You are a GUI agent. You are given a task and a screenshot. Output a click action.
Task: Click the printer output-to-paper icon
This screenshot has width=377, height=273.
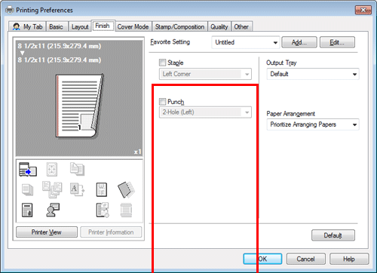pyautogui.click(x=28, y=169)
